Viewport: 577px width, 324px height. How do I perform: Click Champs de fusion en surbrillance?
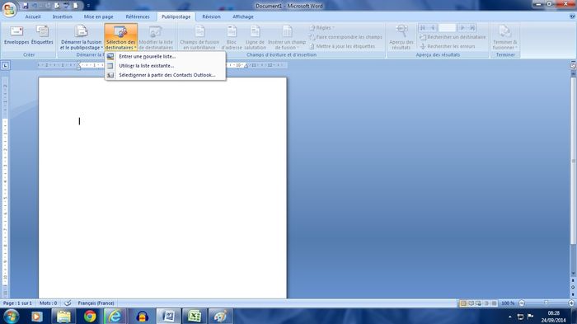tap(199, 38)
